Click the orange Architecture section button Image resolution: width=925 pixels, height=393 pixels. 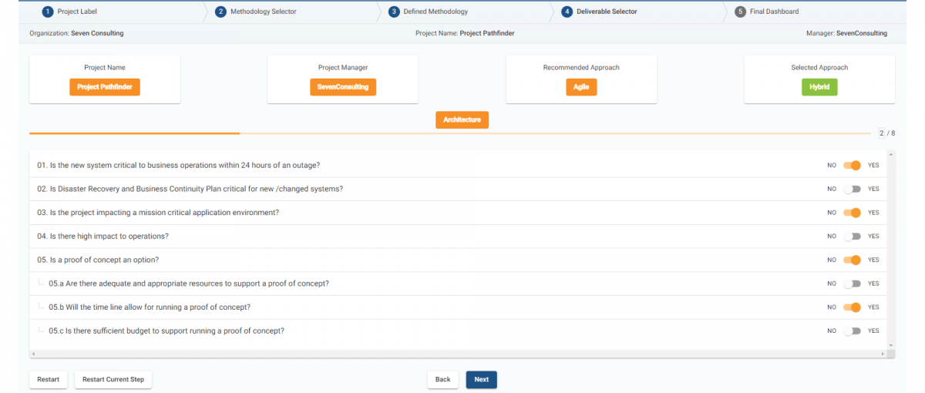tap(462, 120)
